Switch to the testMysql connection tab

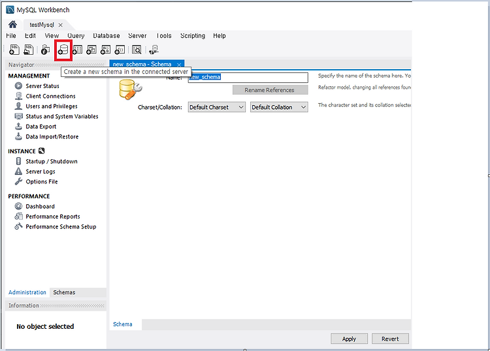pyautogui.click(x=42, y=25)
